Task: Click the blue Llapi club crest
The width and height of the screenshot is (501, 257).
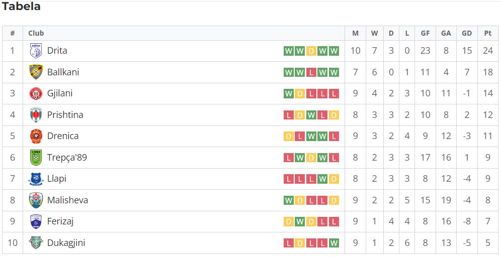Action: (36, 179)
